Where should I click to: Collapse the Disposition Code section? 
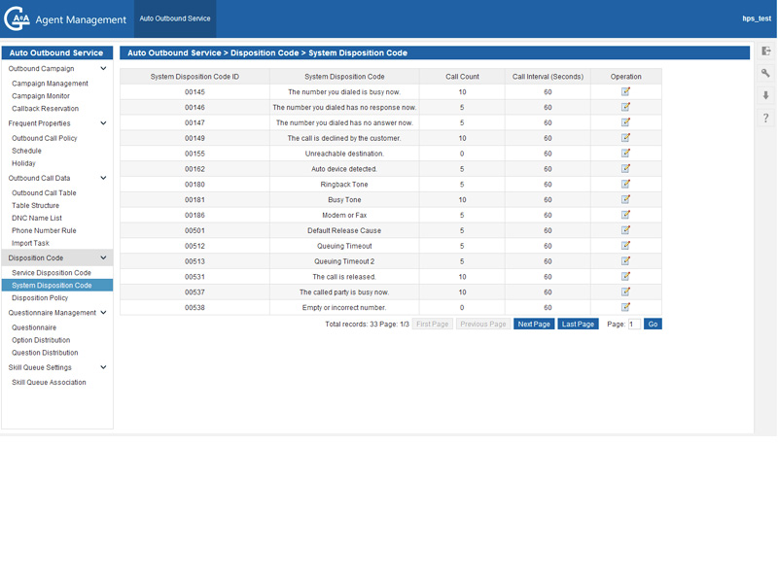click(x=103, y=258)
